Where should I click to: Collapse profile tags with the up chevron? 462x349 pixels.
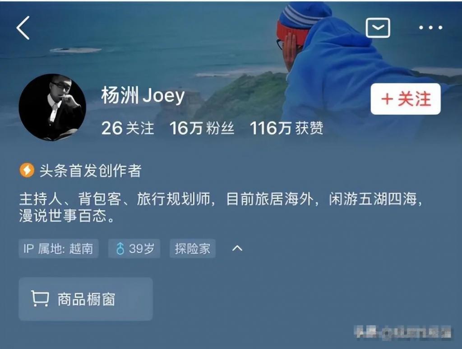(237, 248)
